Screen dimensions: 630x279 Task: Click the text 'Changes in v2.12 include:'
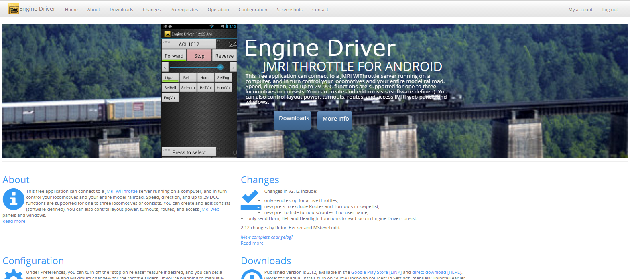click(291, 191)
